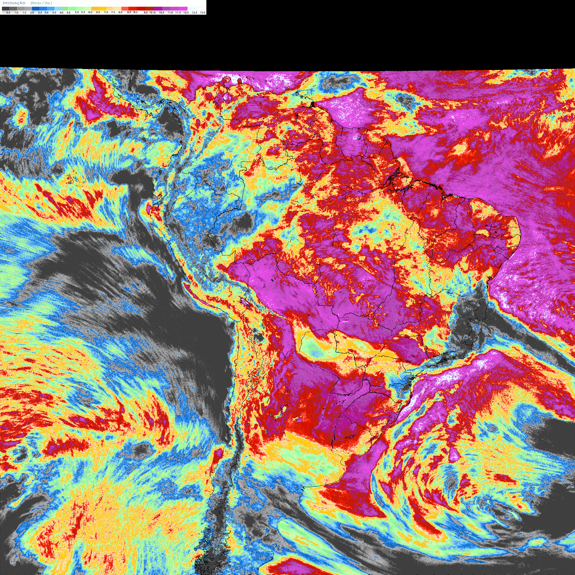The image size is (575, 575).
Task: Select the darkest gray legend swatch
Action: [x=5, y=9]
